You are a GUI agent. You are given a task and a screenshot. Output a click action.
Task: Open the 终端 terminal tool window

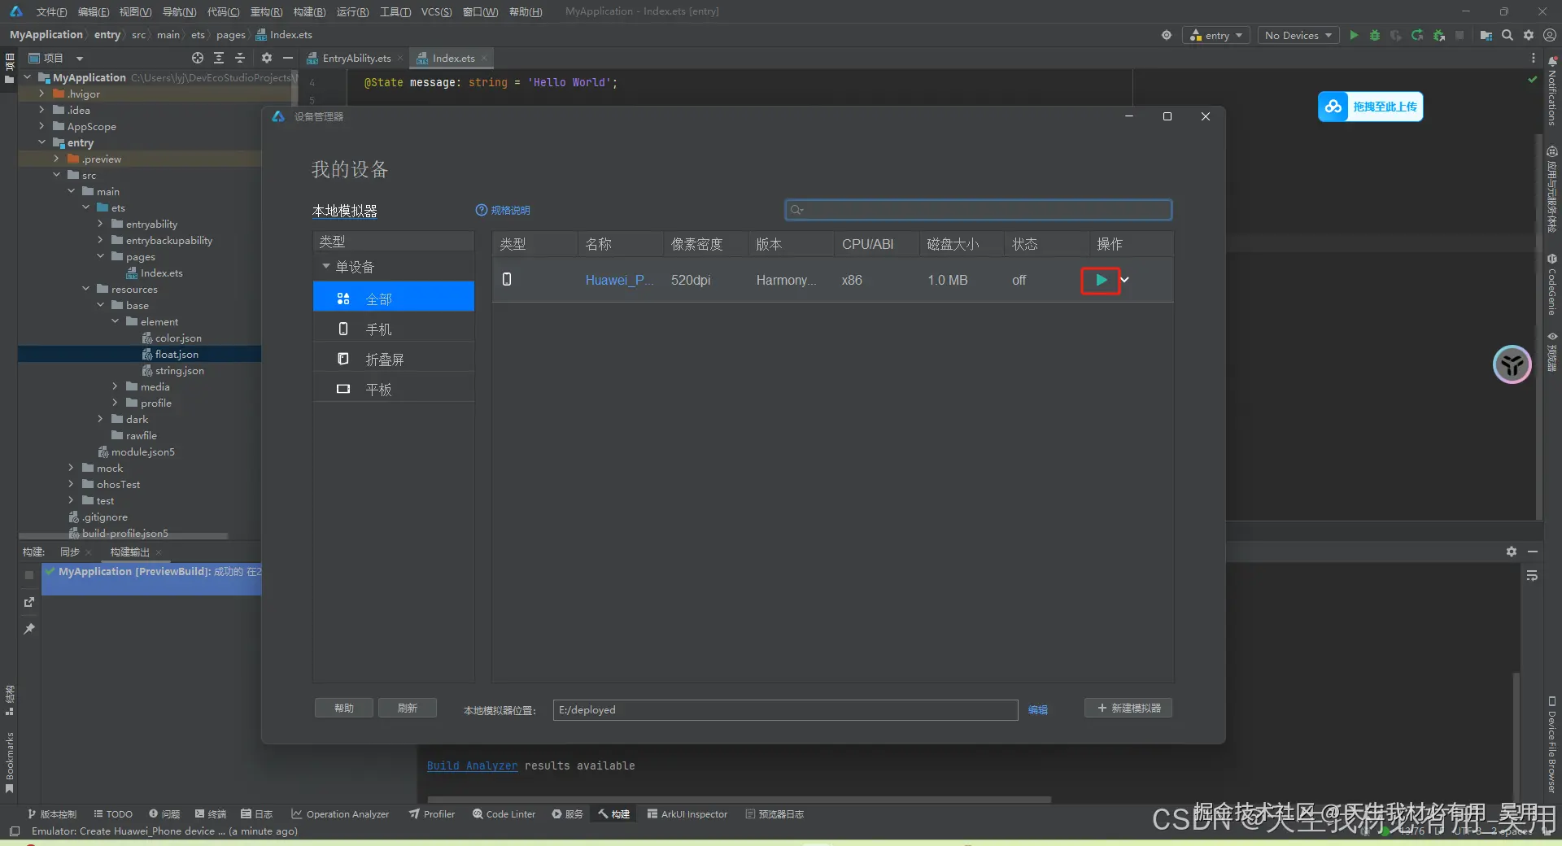(211, 813)
